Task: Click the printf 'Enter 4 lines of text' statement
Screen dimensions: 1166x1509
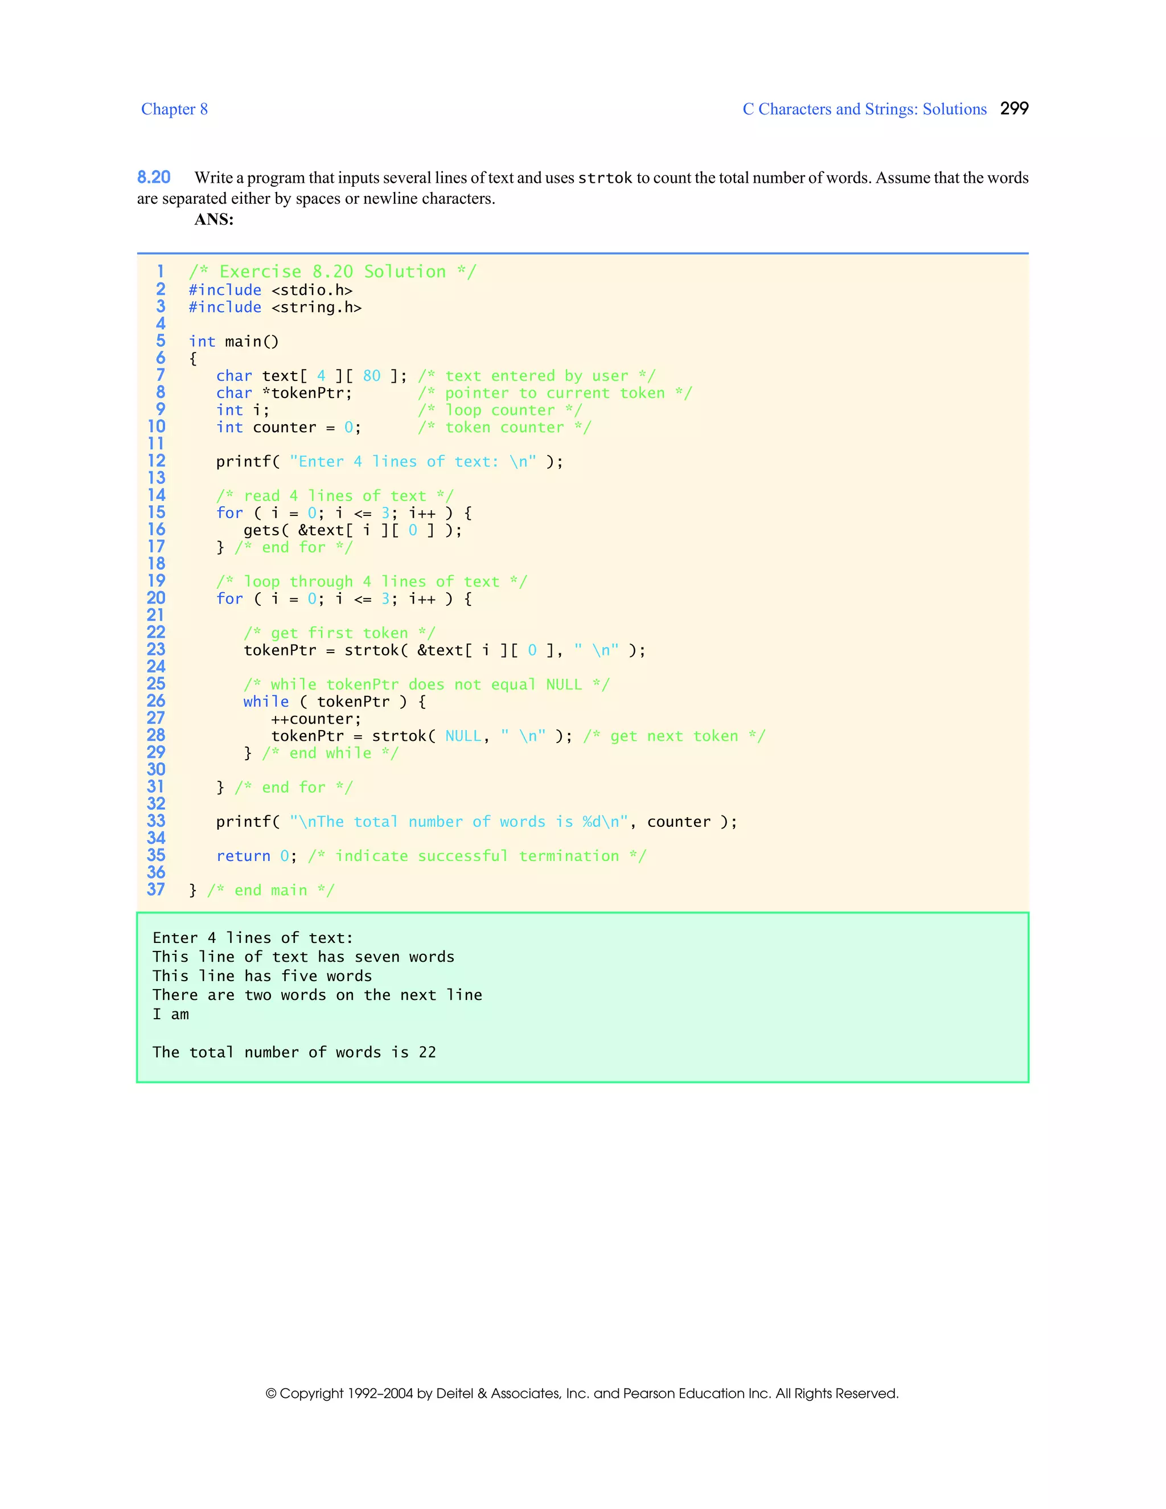Action: tap(389, 462)
